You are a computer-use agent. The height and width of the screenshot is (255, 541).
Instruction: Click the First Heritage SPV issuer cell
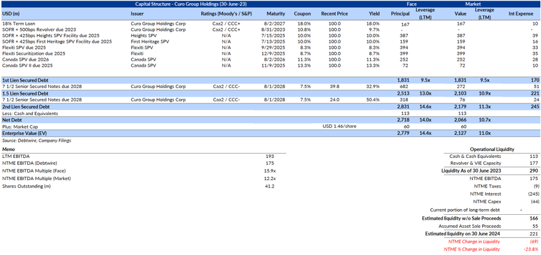149,41
